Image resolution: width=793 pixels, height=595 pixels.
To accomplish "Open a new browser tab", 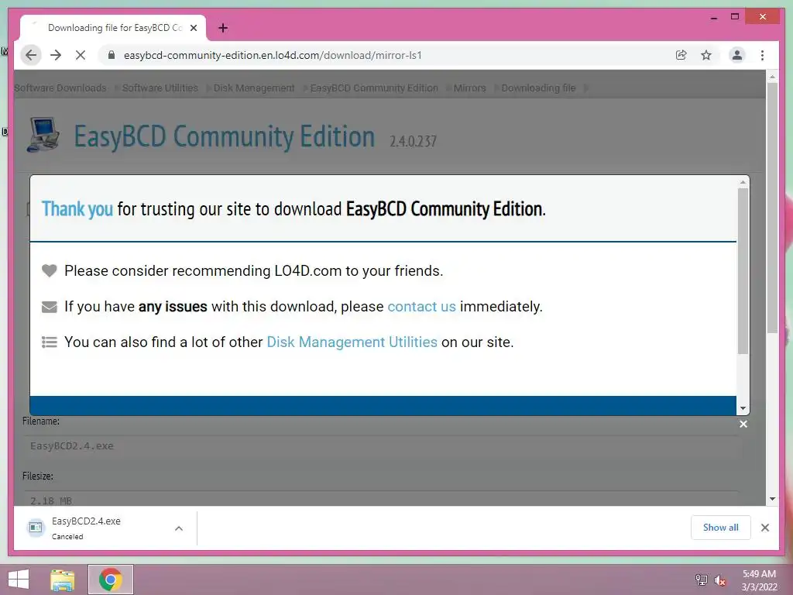I will (x=223, y=28).
